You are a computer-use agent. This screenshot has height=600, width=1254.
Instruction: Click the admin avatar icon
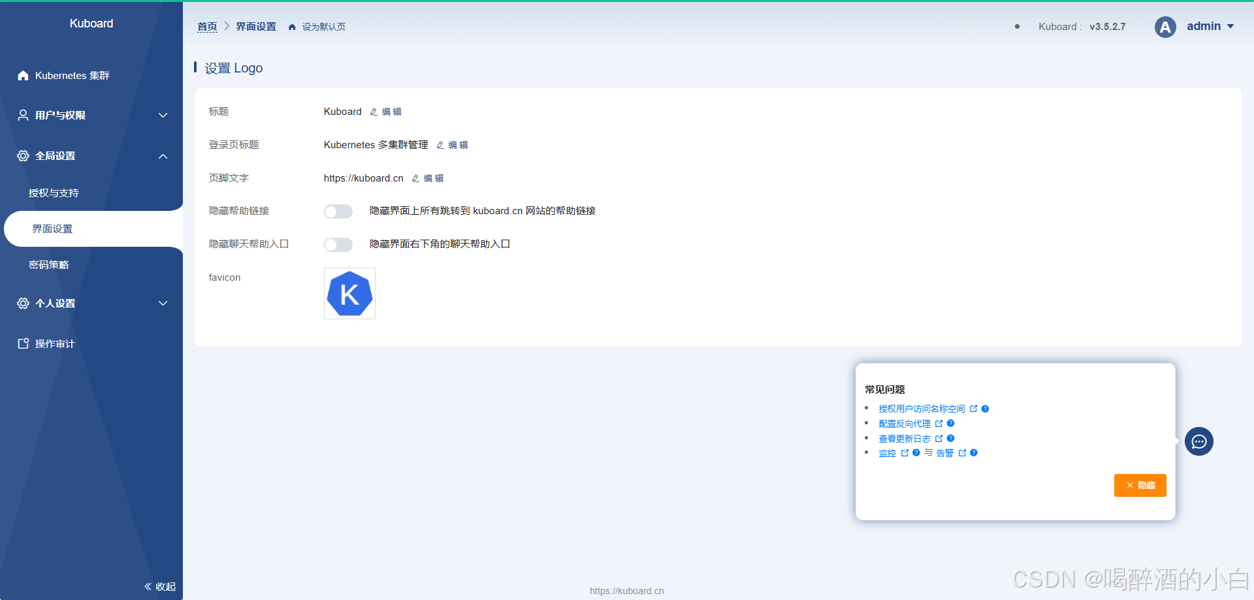point(1165,27)
